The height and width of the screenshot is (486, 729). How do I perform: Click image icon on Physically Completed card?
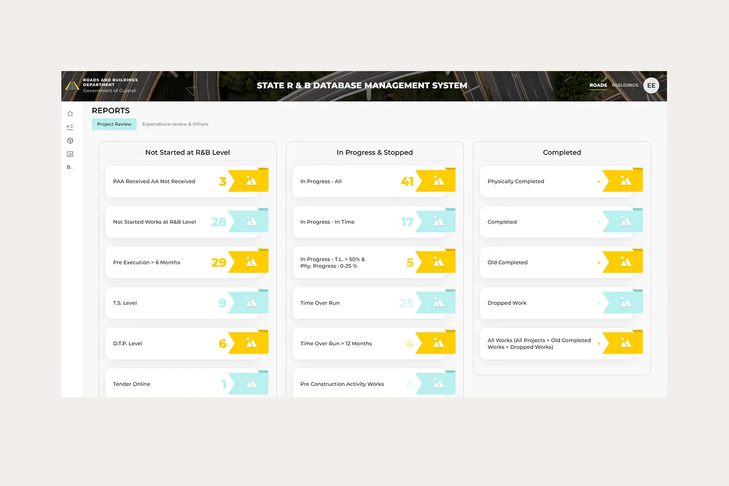(626, 181)
